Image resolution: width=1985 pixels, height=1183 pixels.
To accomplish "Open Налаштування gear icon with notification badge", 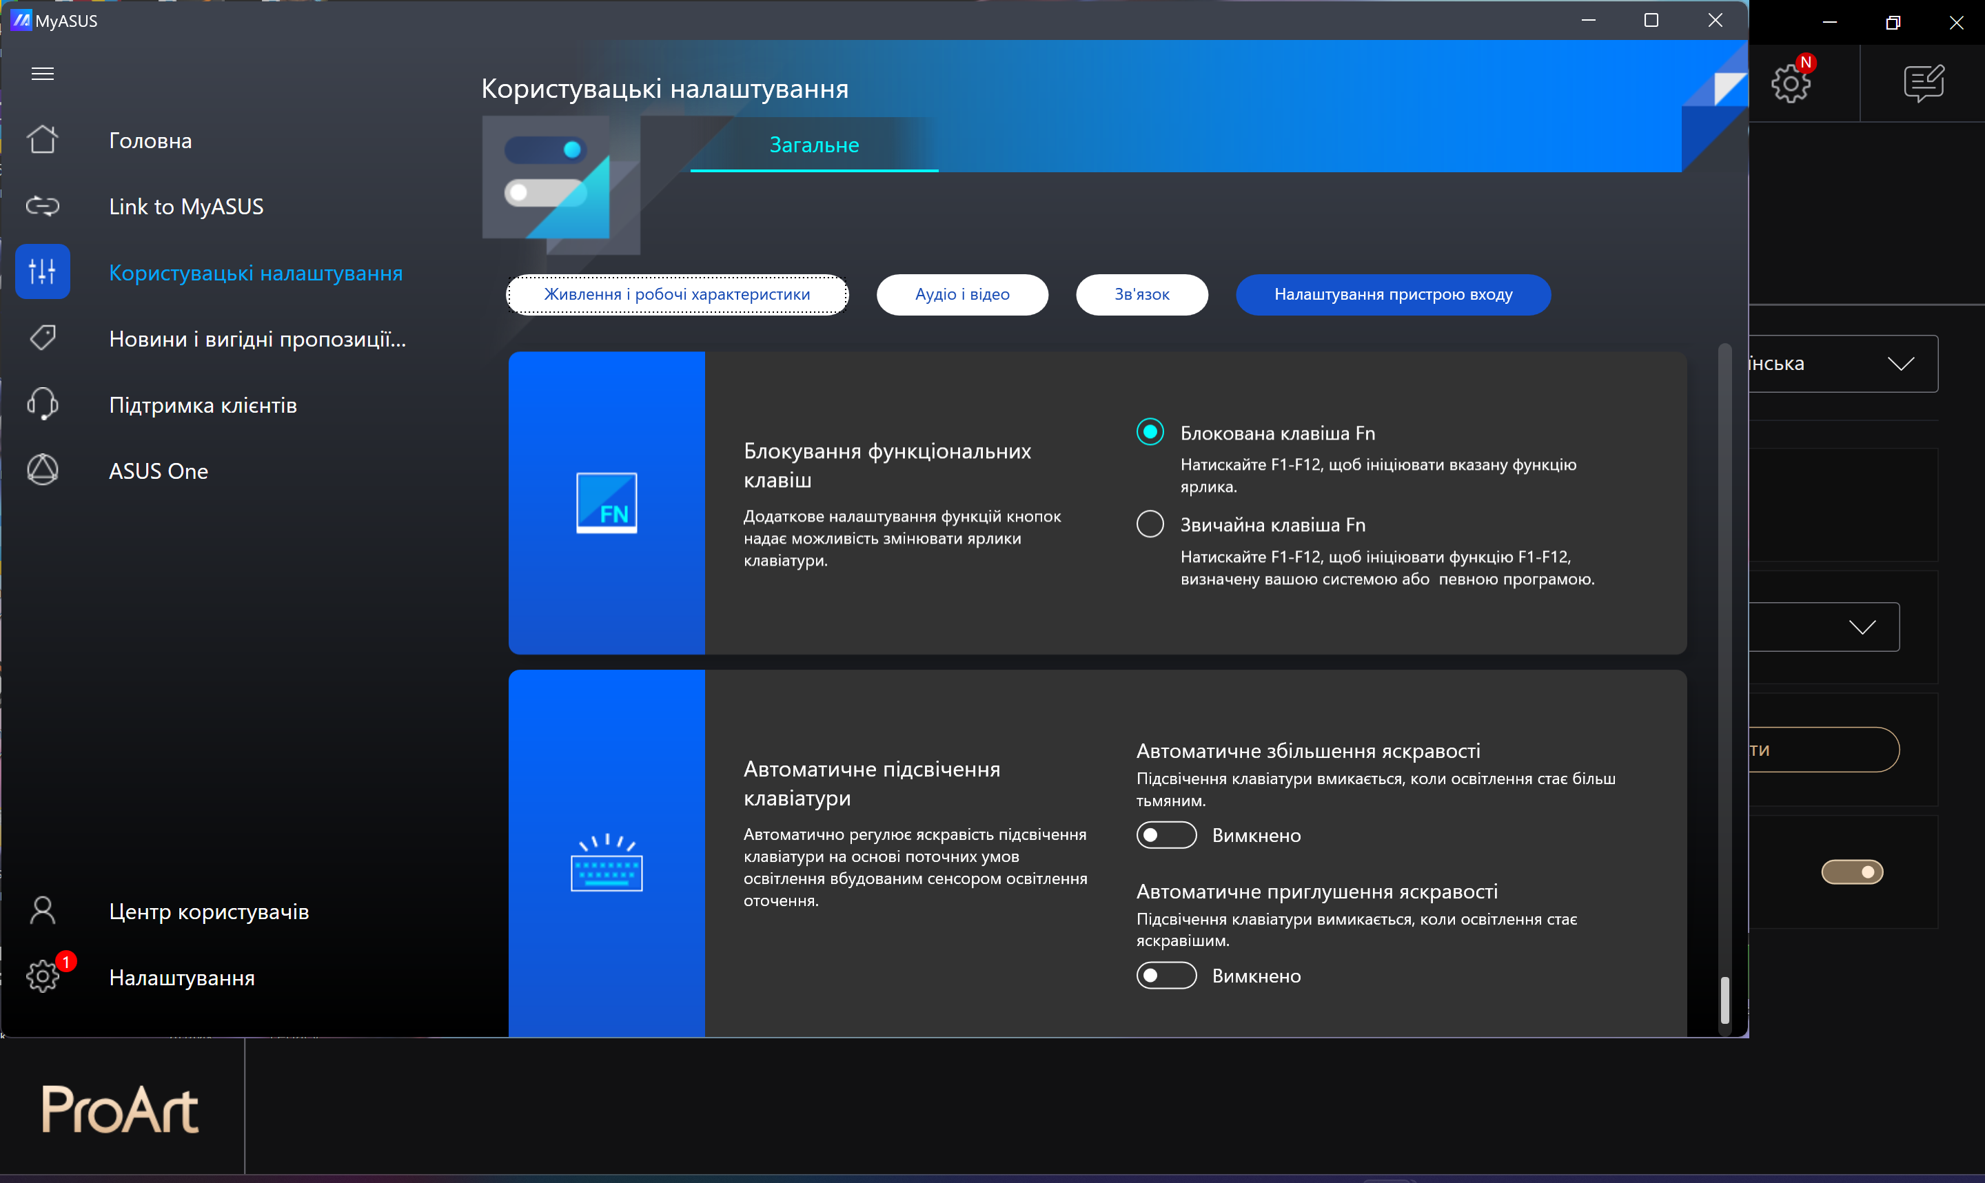I will pyautogui.click(x=42, y=976).
